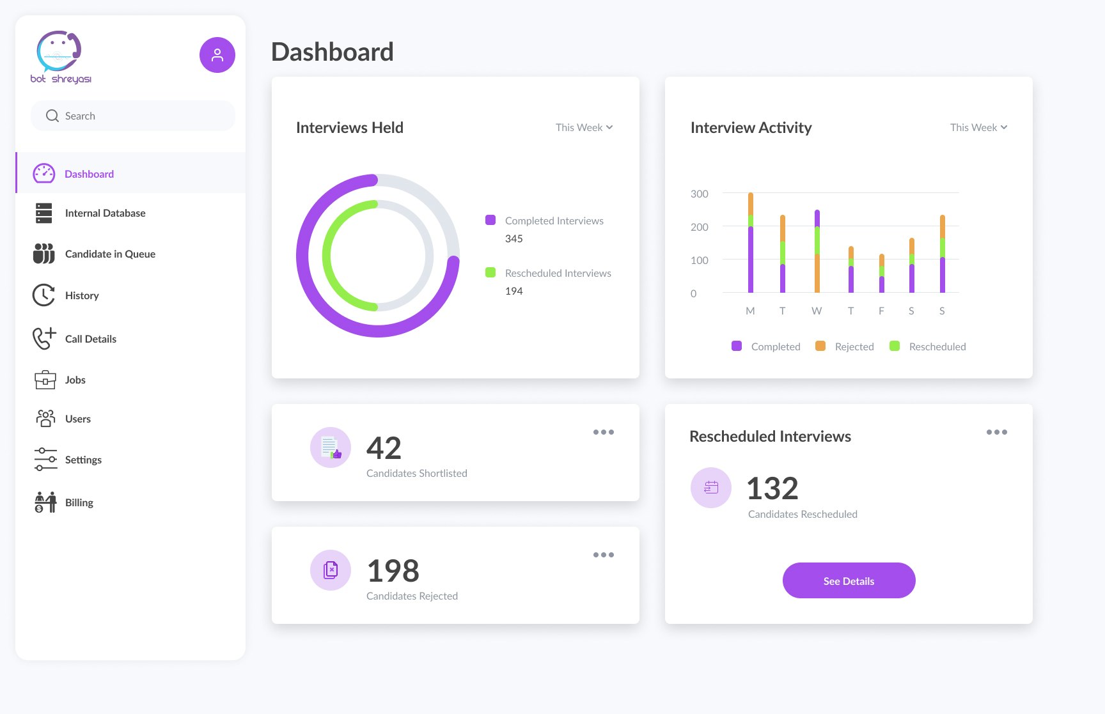Click the Search input field
Screen dimensions: 1105x714
[x=133, y=116]
